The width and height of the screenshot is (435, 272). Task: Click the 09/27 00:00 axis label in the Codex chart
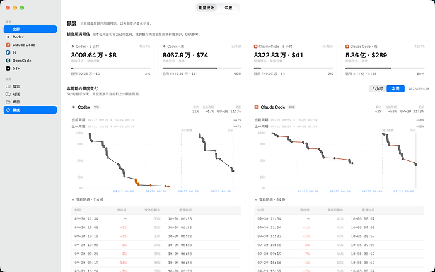click(188, 191)
